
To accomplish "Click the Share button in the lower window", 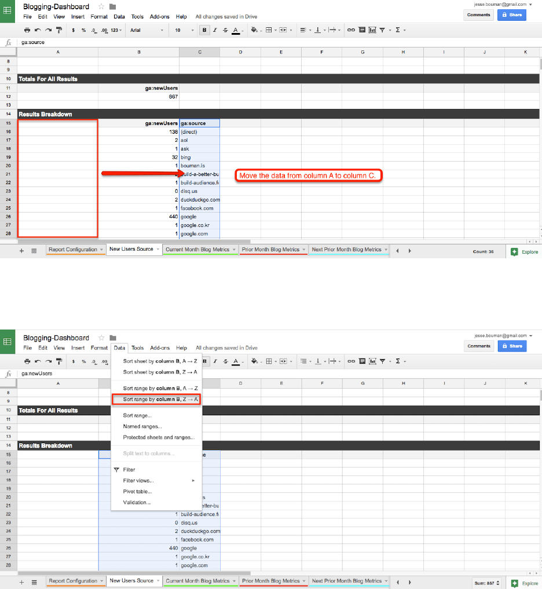I will coord(512,346).
